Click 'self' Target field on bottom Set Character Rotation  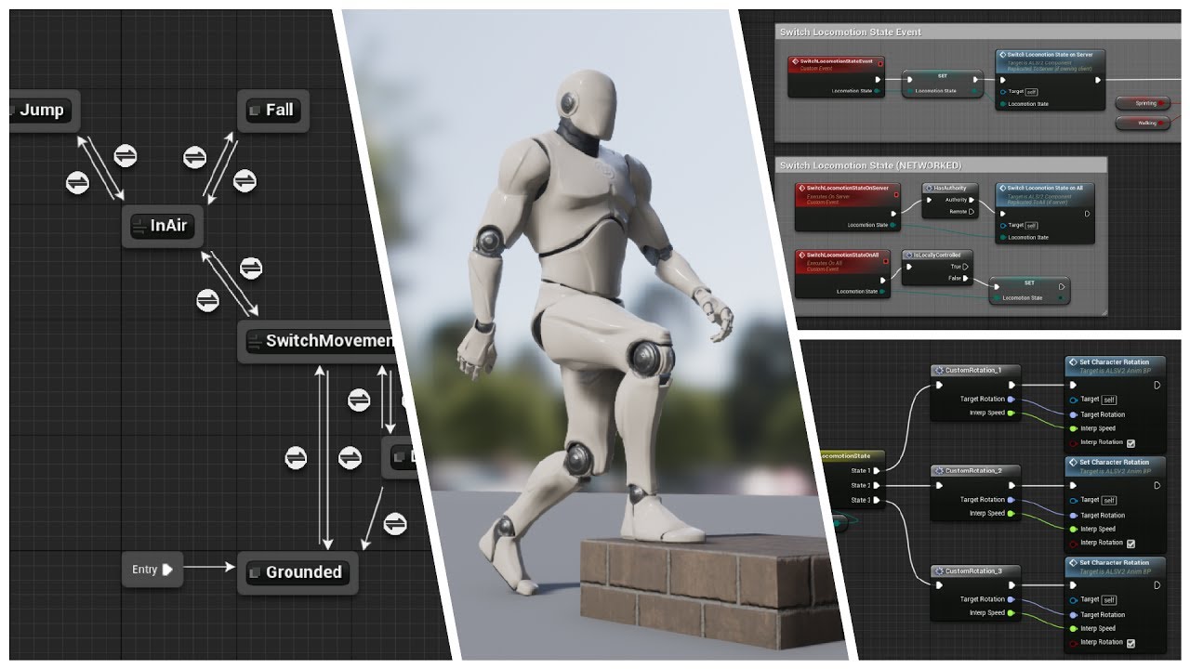coord(1109,600)
